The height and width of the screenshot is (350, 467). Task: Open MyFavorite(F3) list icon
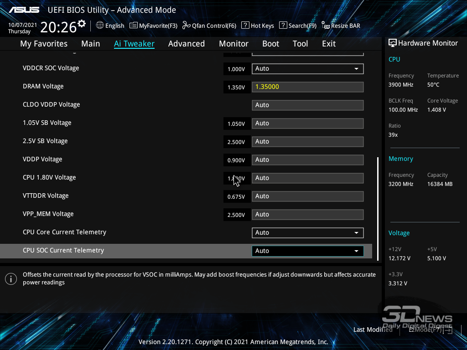click(x=134, y=26)
